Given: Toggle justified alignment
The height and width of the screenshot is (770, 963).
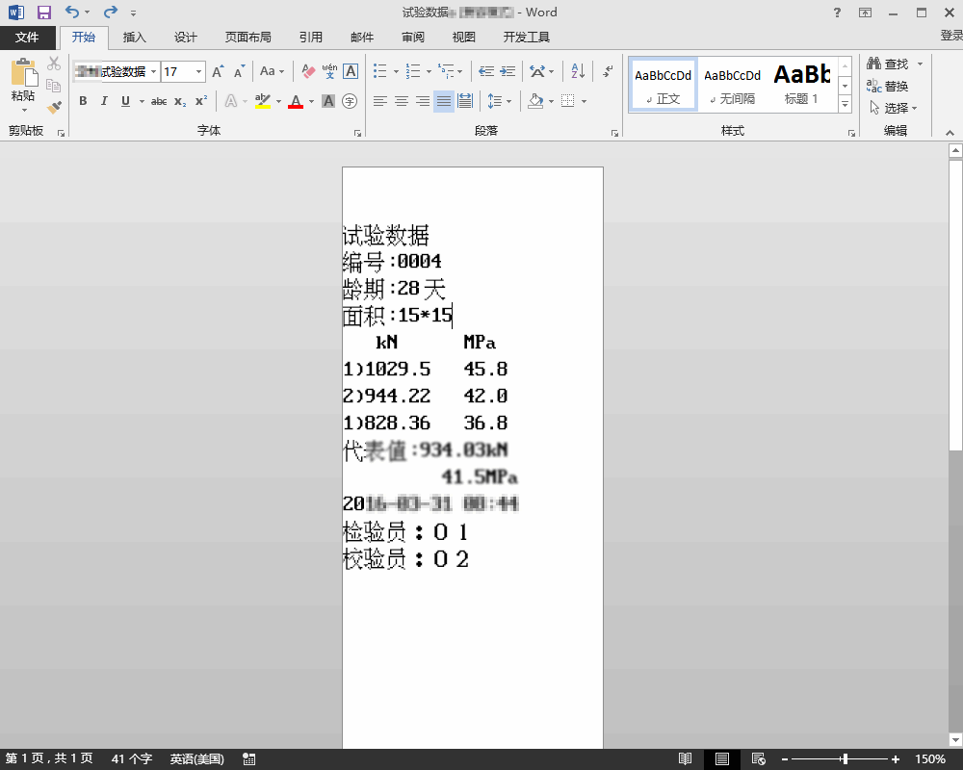Looking at the screenshot, I should click(x=443, y=101).
